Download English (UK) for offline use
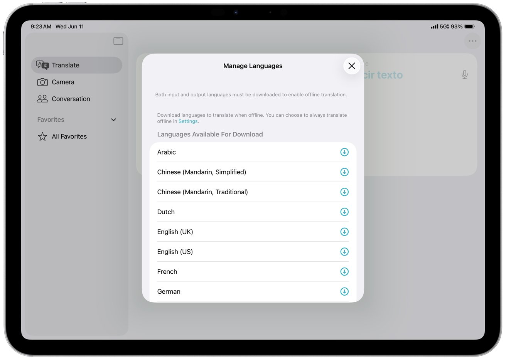This screenshot has height=360, width=506. (x=344, y=232)
